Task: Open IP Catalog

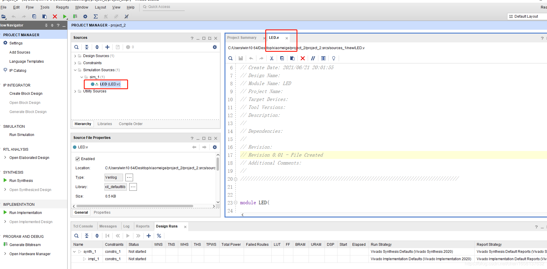Action: click(x=18, y=71)
